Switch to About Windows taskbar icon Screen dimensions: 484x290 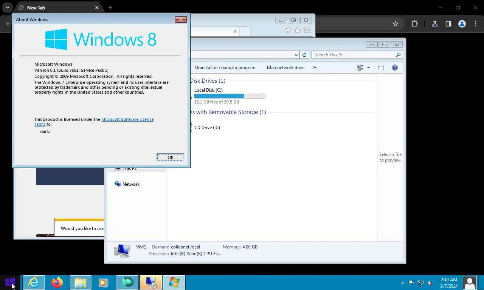(x=174, y=282)
